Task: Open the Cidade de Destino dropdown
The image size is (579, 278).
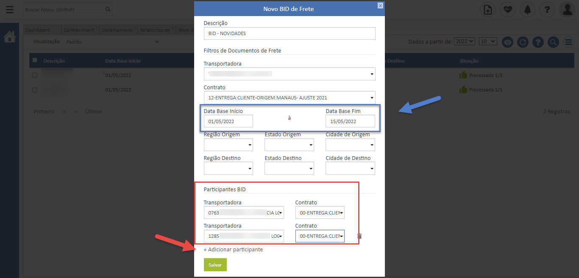Action: coord(350,169)
